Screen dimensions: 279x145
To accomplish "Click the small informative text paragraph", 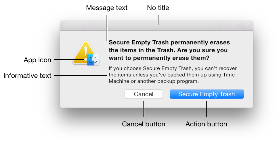I will 175,75.
